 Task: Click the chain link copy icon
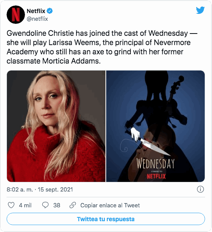[x=73, y=205]
